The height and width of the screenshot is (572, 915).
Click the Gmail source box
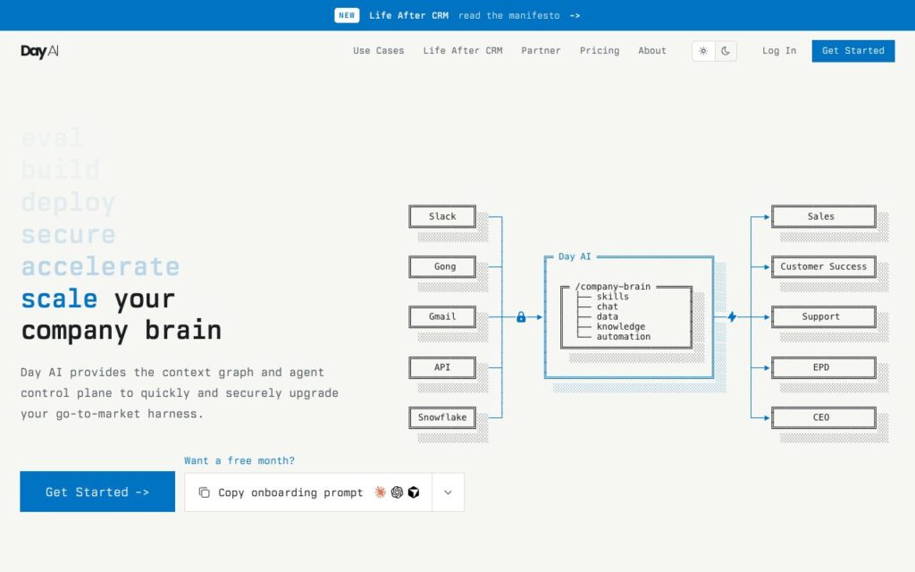coord(442,317)
